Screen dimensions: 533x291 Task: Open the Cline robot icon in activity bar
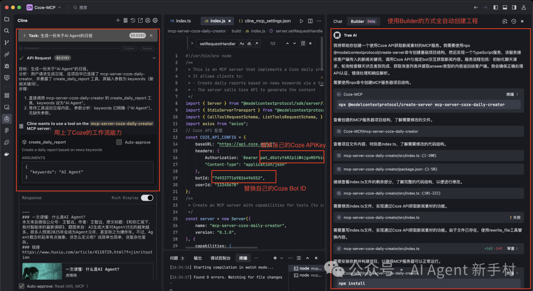click(x=6, y=119)
